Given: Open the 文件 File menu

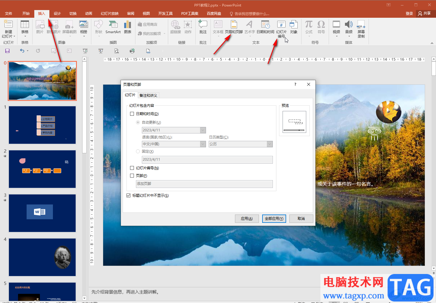Looking at the screenshot, I should 9,14.
